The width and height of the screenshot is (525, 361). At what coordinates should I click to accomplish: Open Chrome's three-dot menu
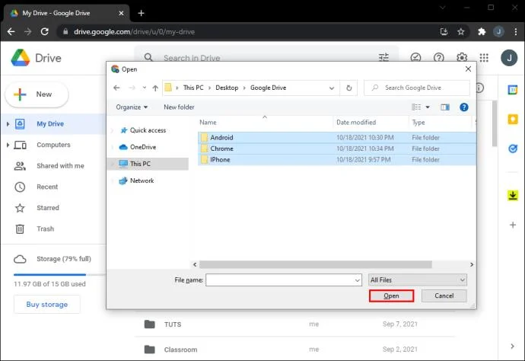pos(516,32)
